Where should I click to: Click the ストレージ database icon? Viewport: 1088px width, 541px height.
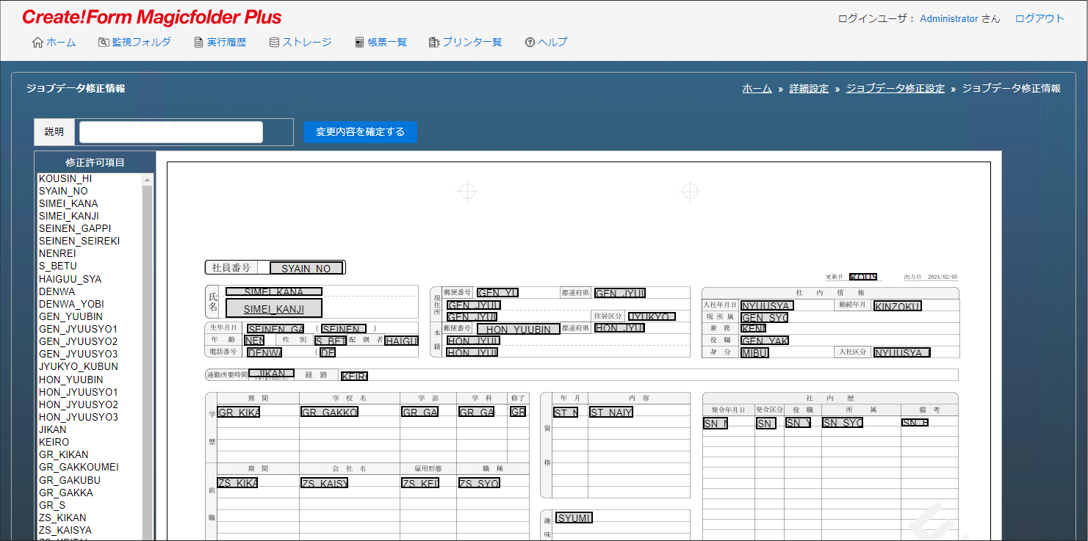(274, 43)
